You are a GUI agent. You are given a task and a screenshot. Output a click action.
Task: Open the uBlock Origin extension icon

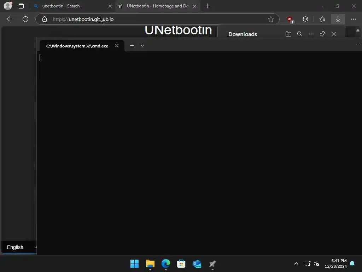pos(290,19)
